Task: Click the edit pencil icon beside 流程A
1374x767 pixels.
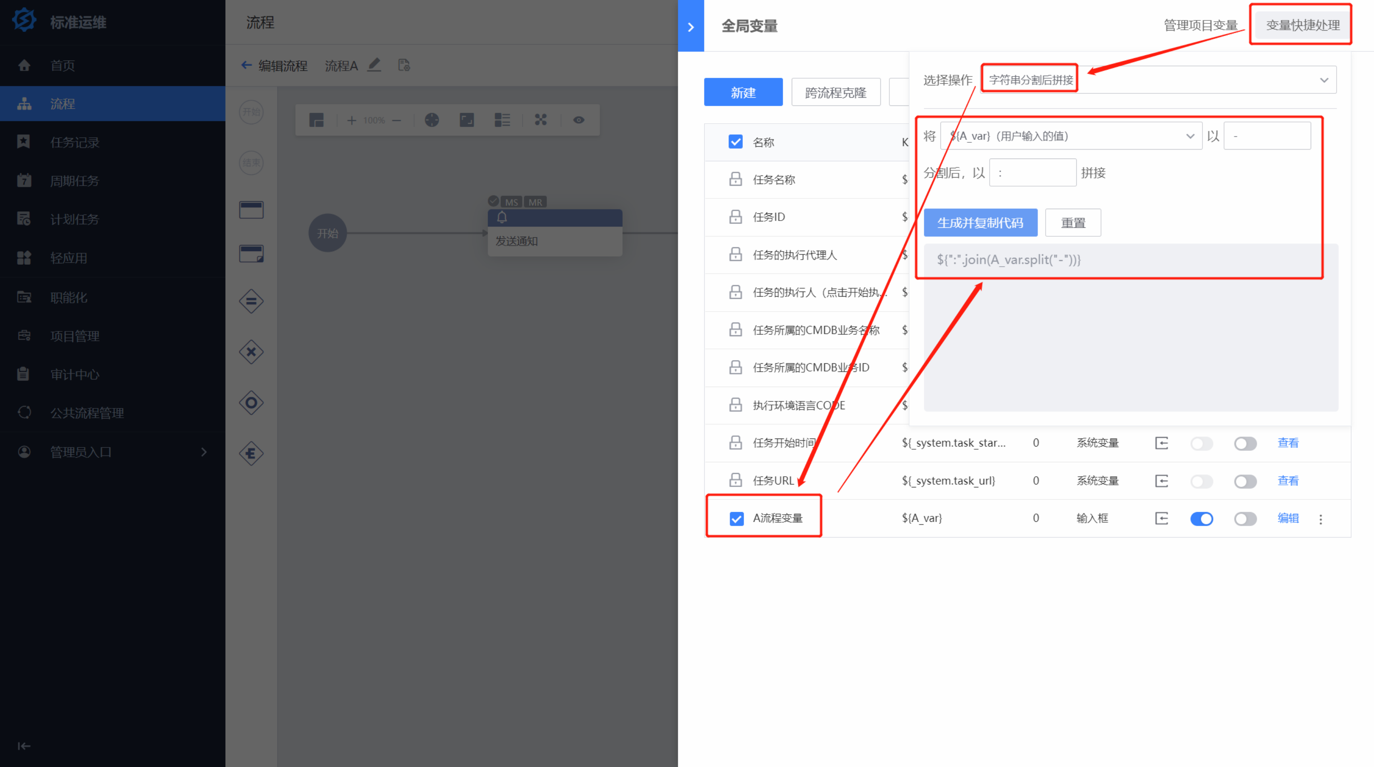Action: pos(375,65)
